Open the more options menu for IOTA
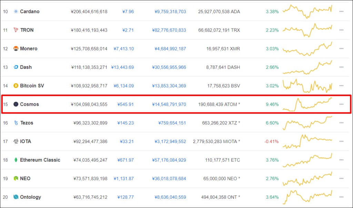This screenshot has height=208, width=353. point(341,141)
